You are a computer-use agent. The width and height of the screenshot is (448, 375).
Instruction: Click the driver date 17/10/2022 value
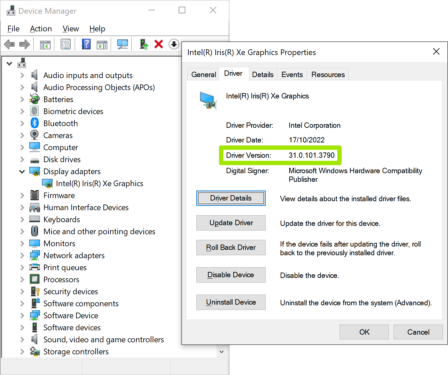click(307, 140)
